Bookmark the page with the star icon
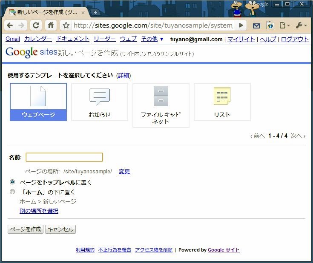 [66, 25]
